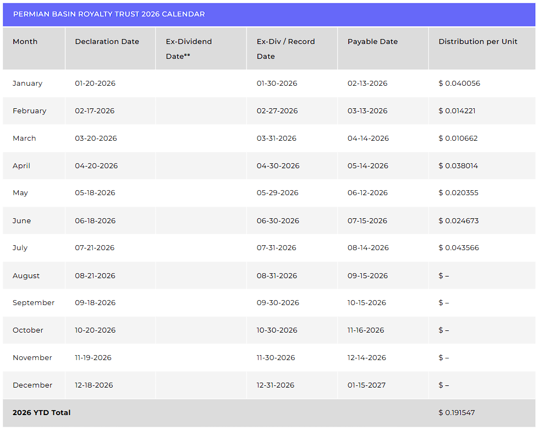This screenshot has width=539, height=431.
Task: Select declaration date 03-20-2026
Action: click(96, 139)
